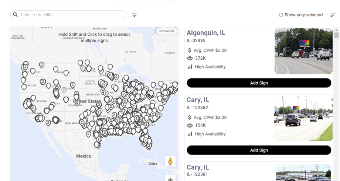Click the Street View pegman icon

click(170, 161)
